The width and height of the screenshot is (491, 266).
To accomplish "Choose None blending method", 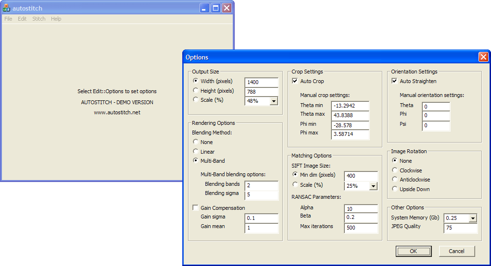I will (x=196, y=142).
